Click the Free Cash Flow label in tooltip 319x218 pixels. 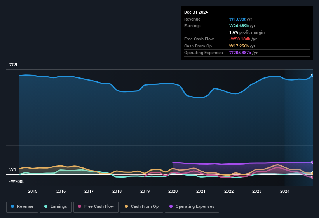tap(199, 39)
